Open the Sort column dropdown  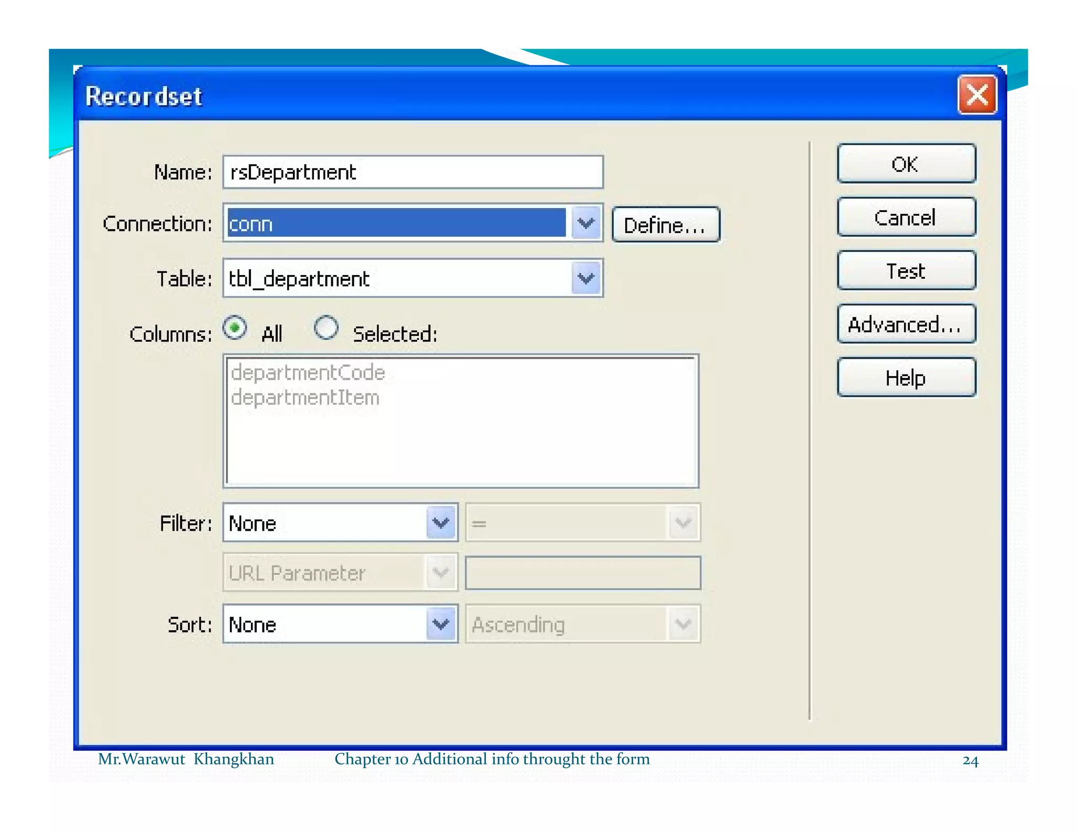441,624
